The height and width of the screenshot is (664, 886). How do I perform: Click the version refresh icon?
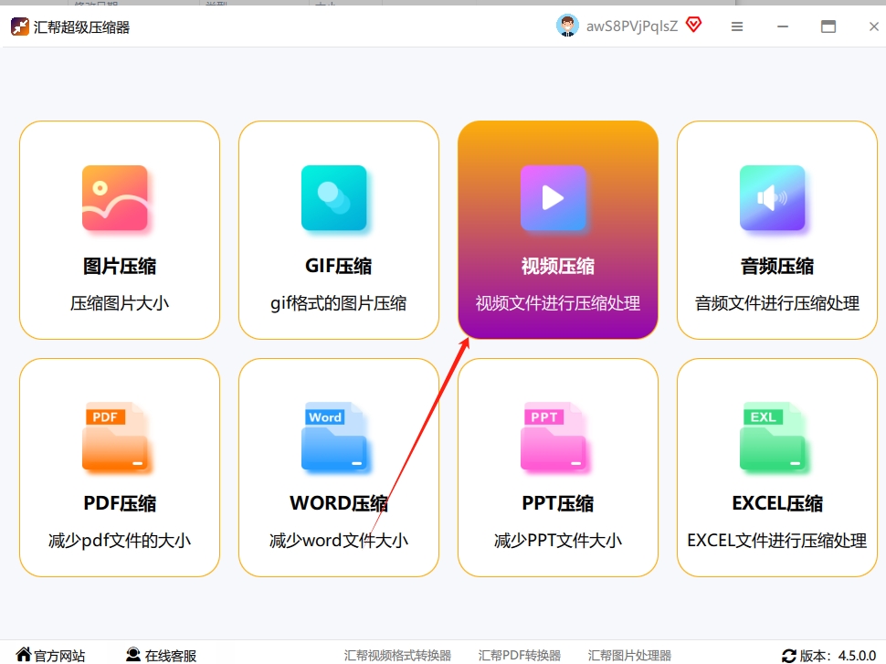(789, 656)
